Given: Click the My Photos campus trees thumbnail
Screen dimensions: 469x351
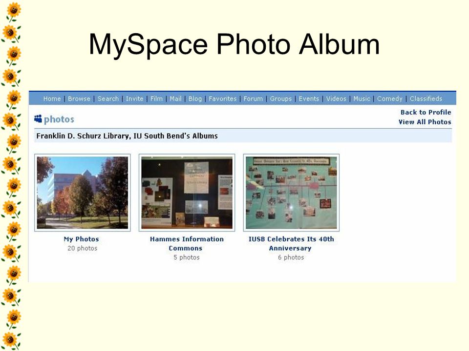Looking at the screenshot, I should (83, 193).
